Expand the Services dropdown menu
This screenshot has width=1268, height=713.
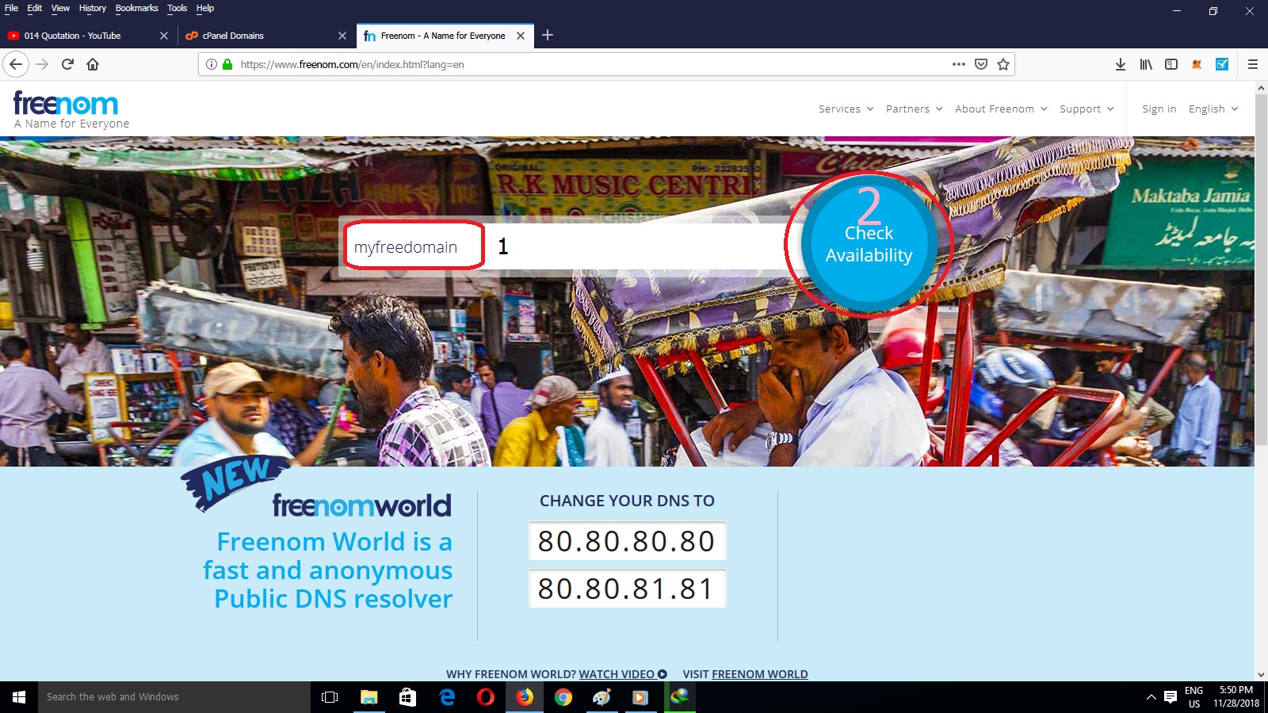point(846,109)
